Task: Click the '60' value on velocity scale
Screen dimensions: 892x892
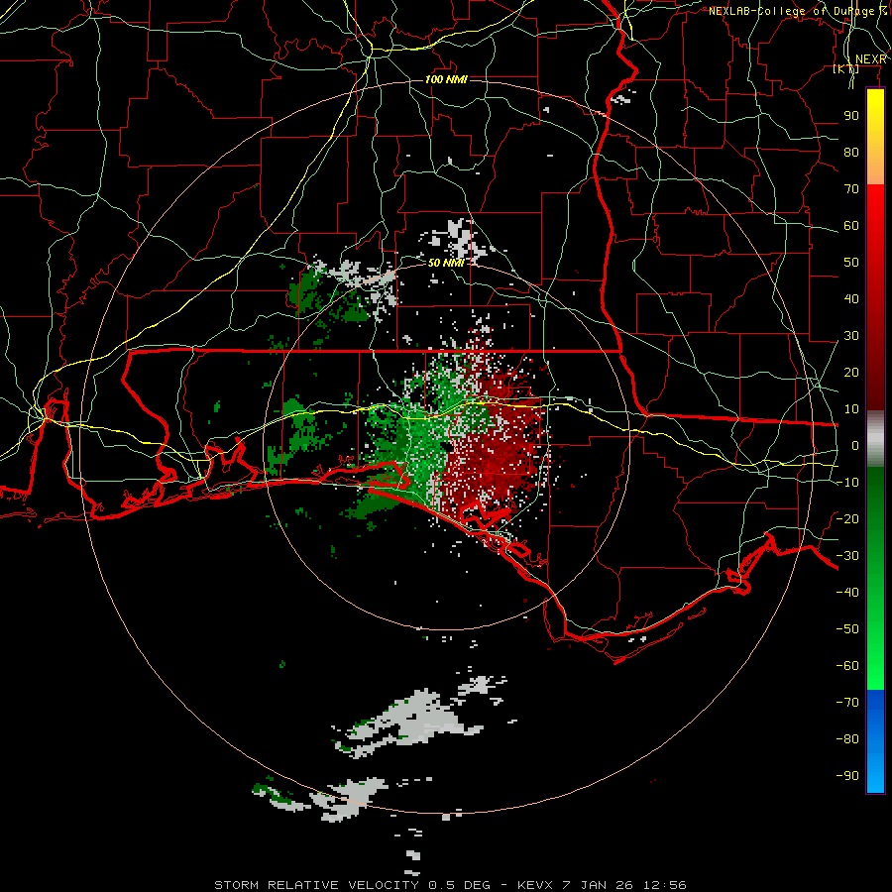Action: click(x=851, y=226)
